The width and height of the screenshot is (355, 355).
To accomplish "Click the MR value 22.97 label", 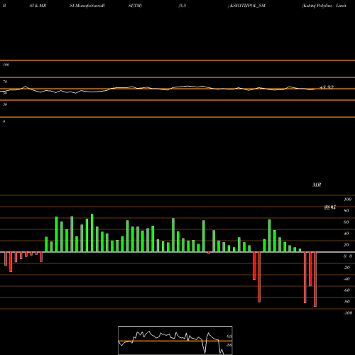I will (x=330, y=207).
